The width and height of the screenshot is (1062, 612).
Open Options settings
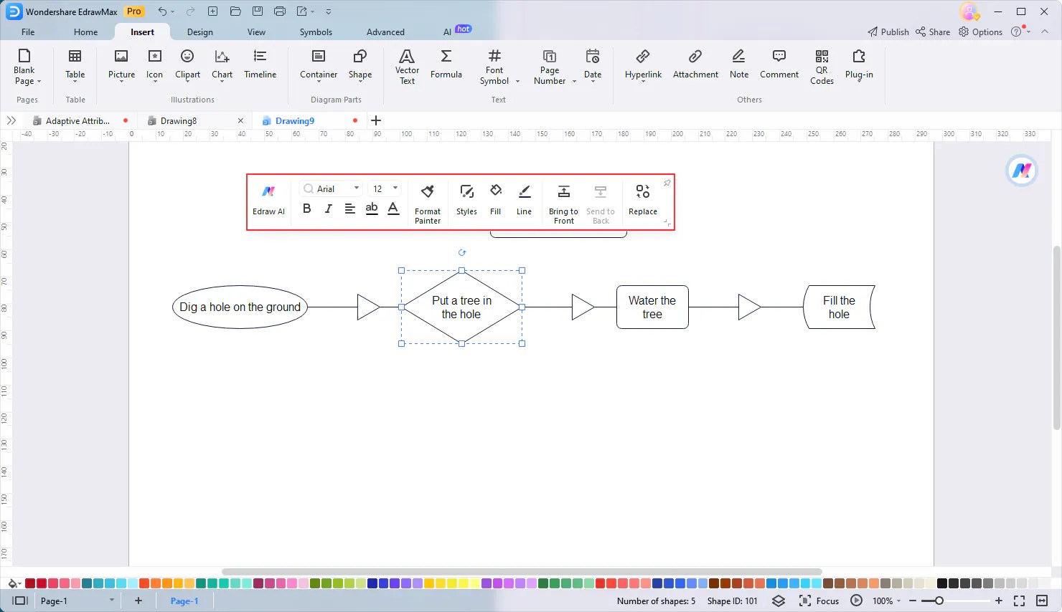coord(981,32)
